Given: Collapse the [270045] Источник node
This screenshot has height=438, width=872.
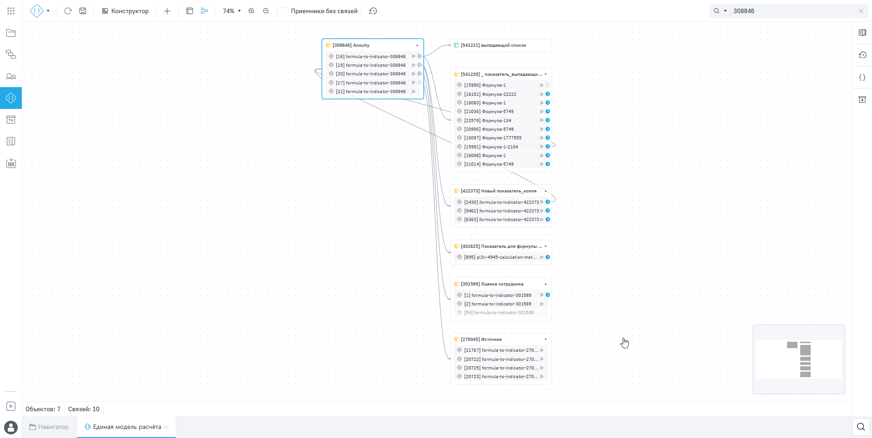Looking at the screenshot, I should pyautogui.click(x=545, y=339).
